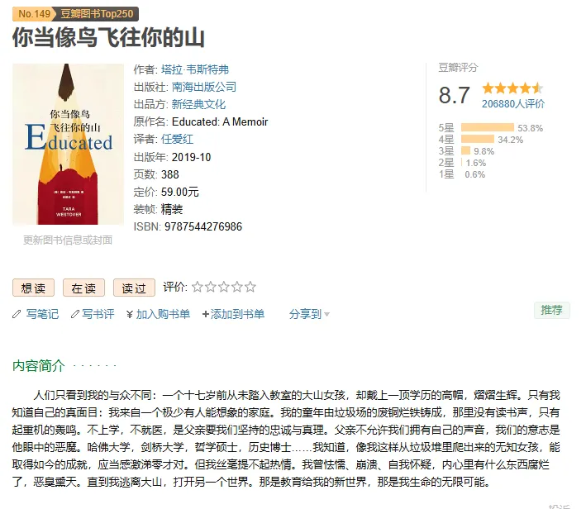This screenshot has height=509, width=586.
Task: Expand the 分享到 share dropdown
Action: [309, 314]
